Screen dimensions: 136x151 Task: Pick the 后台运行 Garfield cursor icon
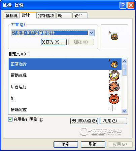[x=114, y=87]
